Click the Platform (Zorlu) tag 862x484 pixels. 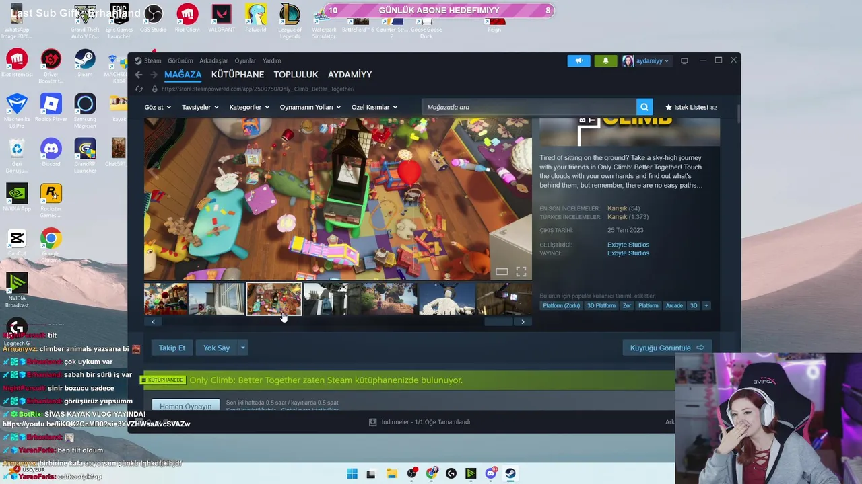click(561, 306)
